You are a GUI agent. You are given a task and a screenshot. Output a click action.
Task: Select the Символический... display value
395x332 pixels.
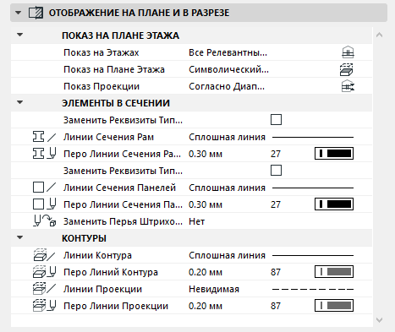point(228,69)
